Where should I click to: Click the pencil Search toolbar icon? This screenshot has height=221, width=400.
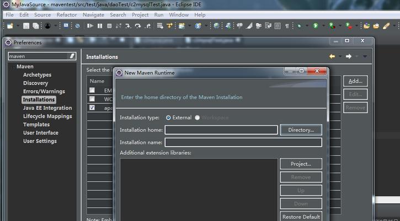[386, 26]
